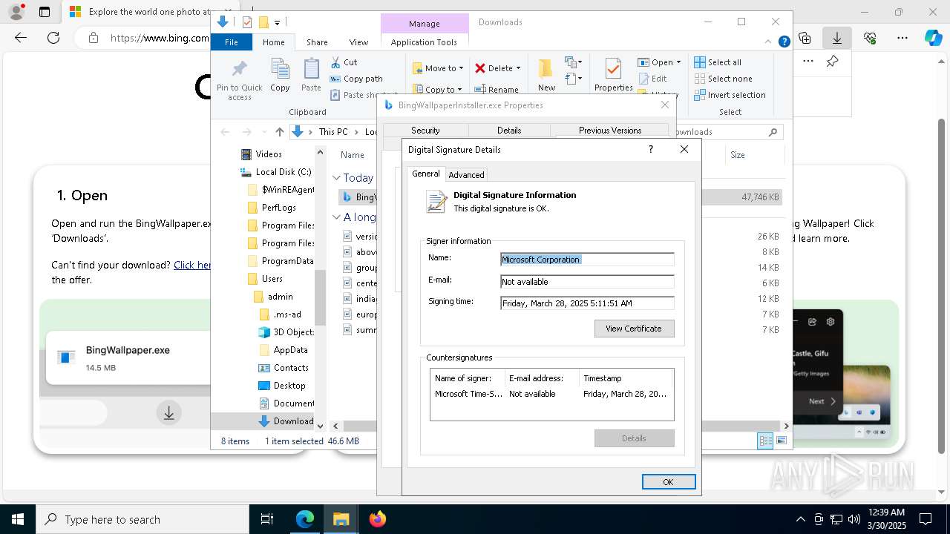Open the File menu in Explorer

pos(232,42)
